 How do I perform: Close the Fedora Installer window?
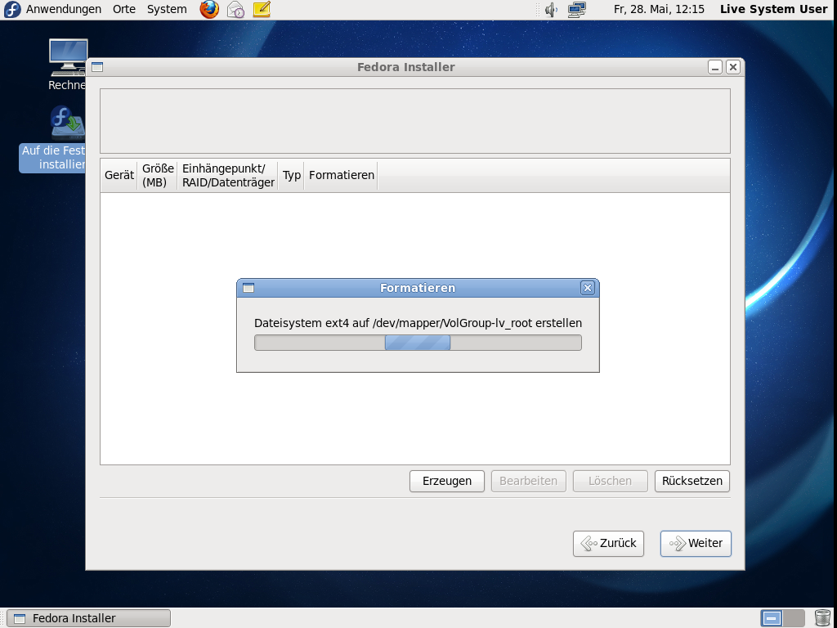click(733, 67)
